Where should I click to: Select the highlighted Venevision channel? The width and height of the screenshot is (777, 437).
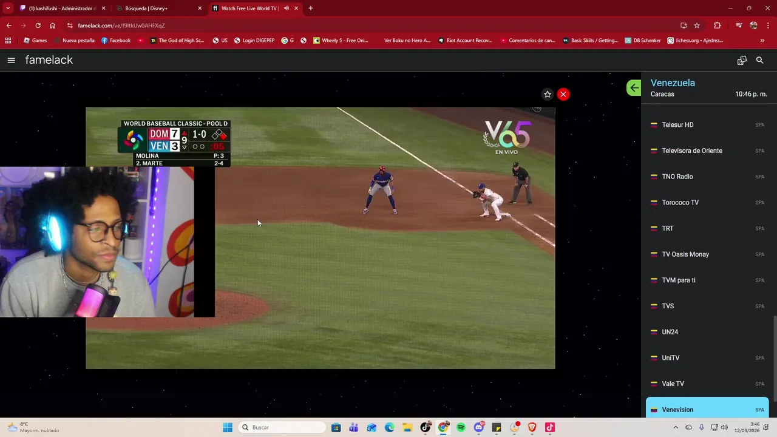pos(707,408)
